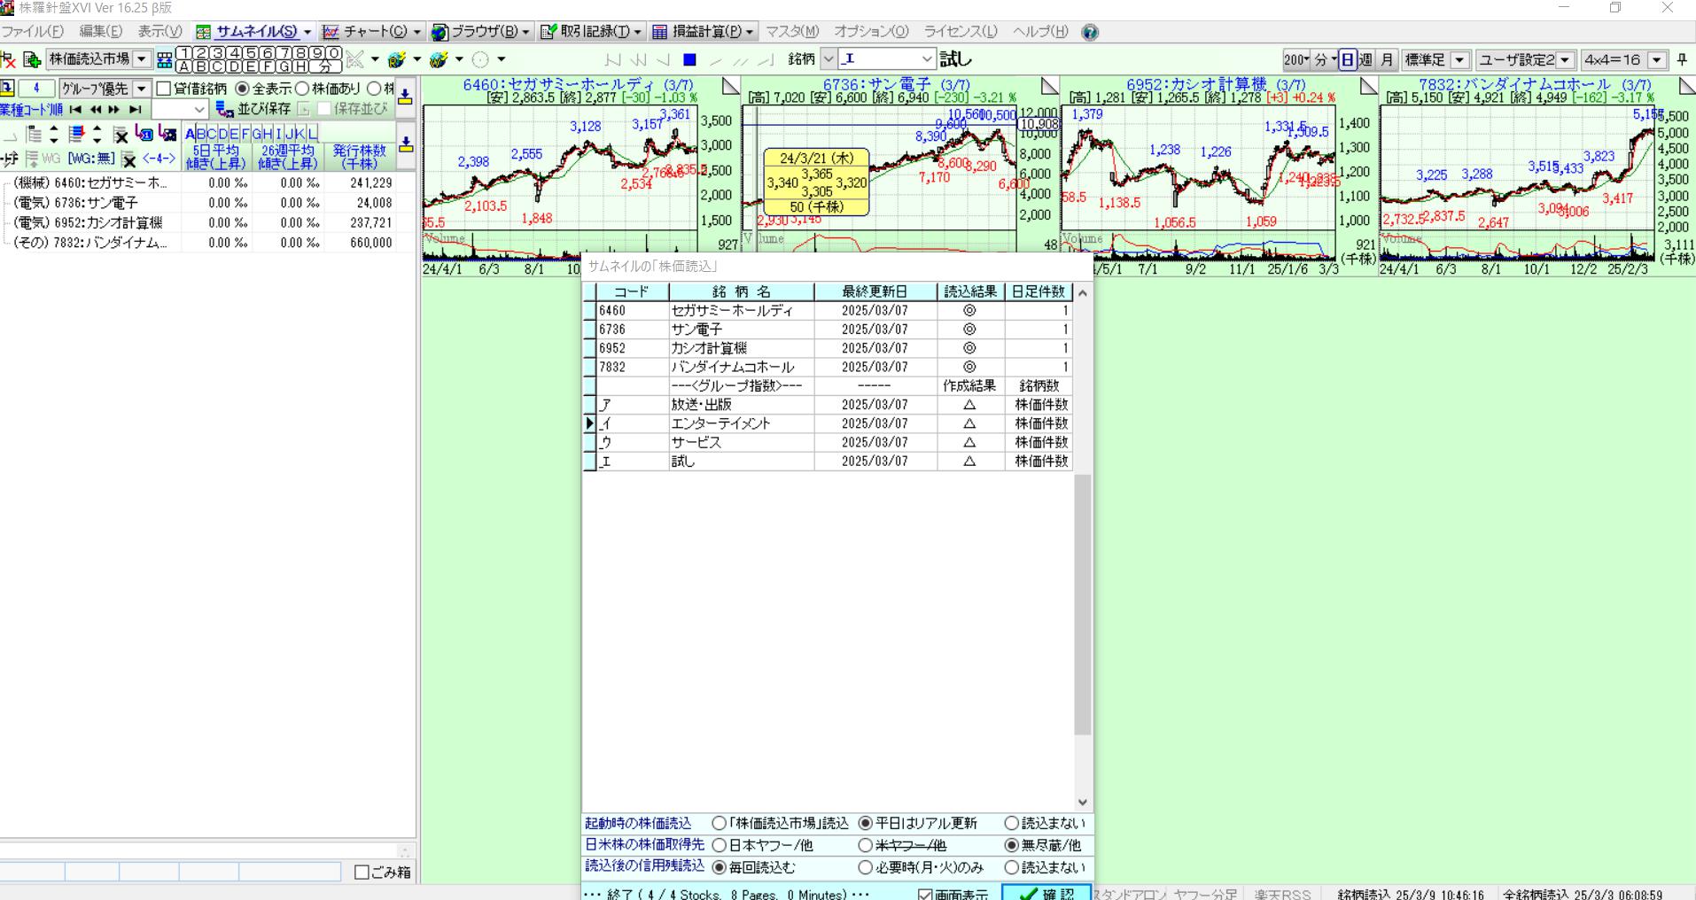Viewport: 1696px width, 900px height.
Task: Open the サムネイル(S) menu
Action: pos(253,32)
